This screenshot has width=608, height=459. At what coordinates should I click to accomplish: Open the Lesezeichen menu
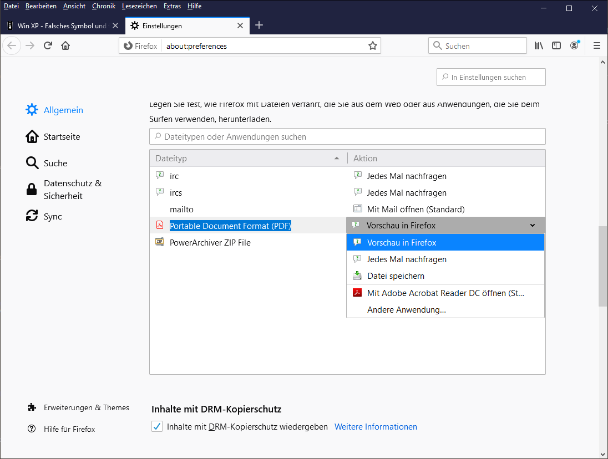(x=139, y=6)
